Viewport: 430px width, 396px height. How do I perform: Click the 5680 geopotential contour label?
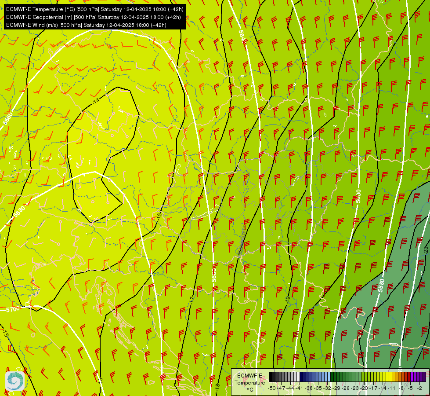[19, 212]
